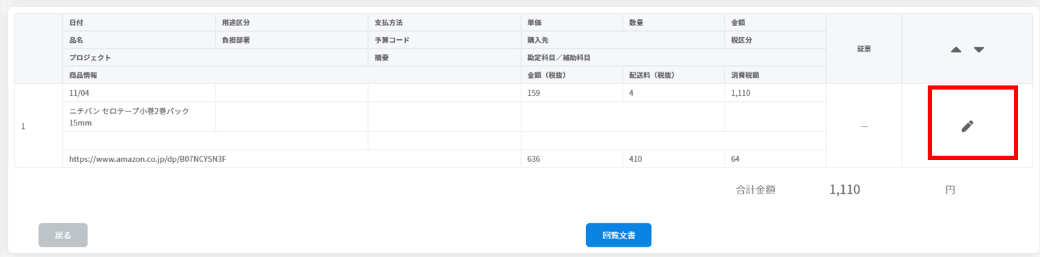Screen dimensions: 1040x257
Task: Select the 証票 column header
Action: pos(864,49)
